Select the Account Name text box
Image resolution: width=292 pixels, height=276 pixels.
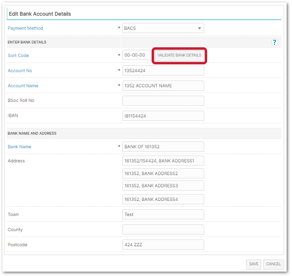163,86
